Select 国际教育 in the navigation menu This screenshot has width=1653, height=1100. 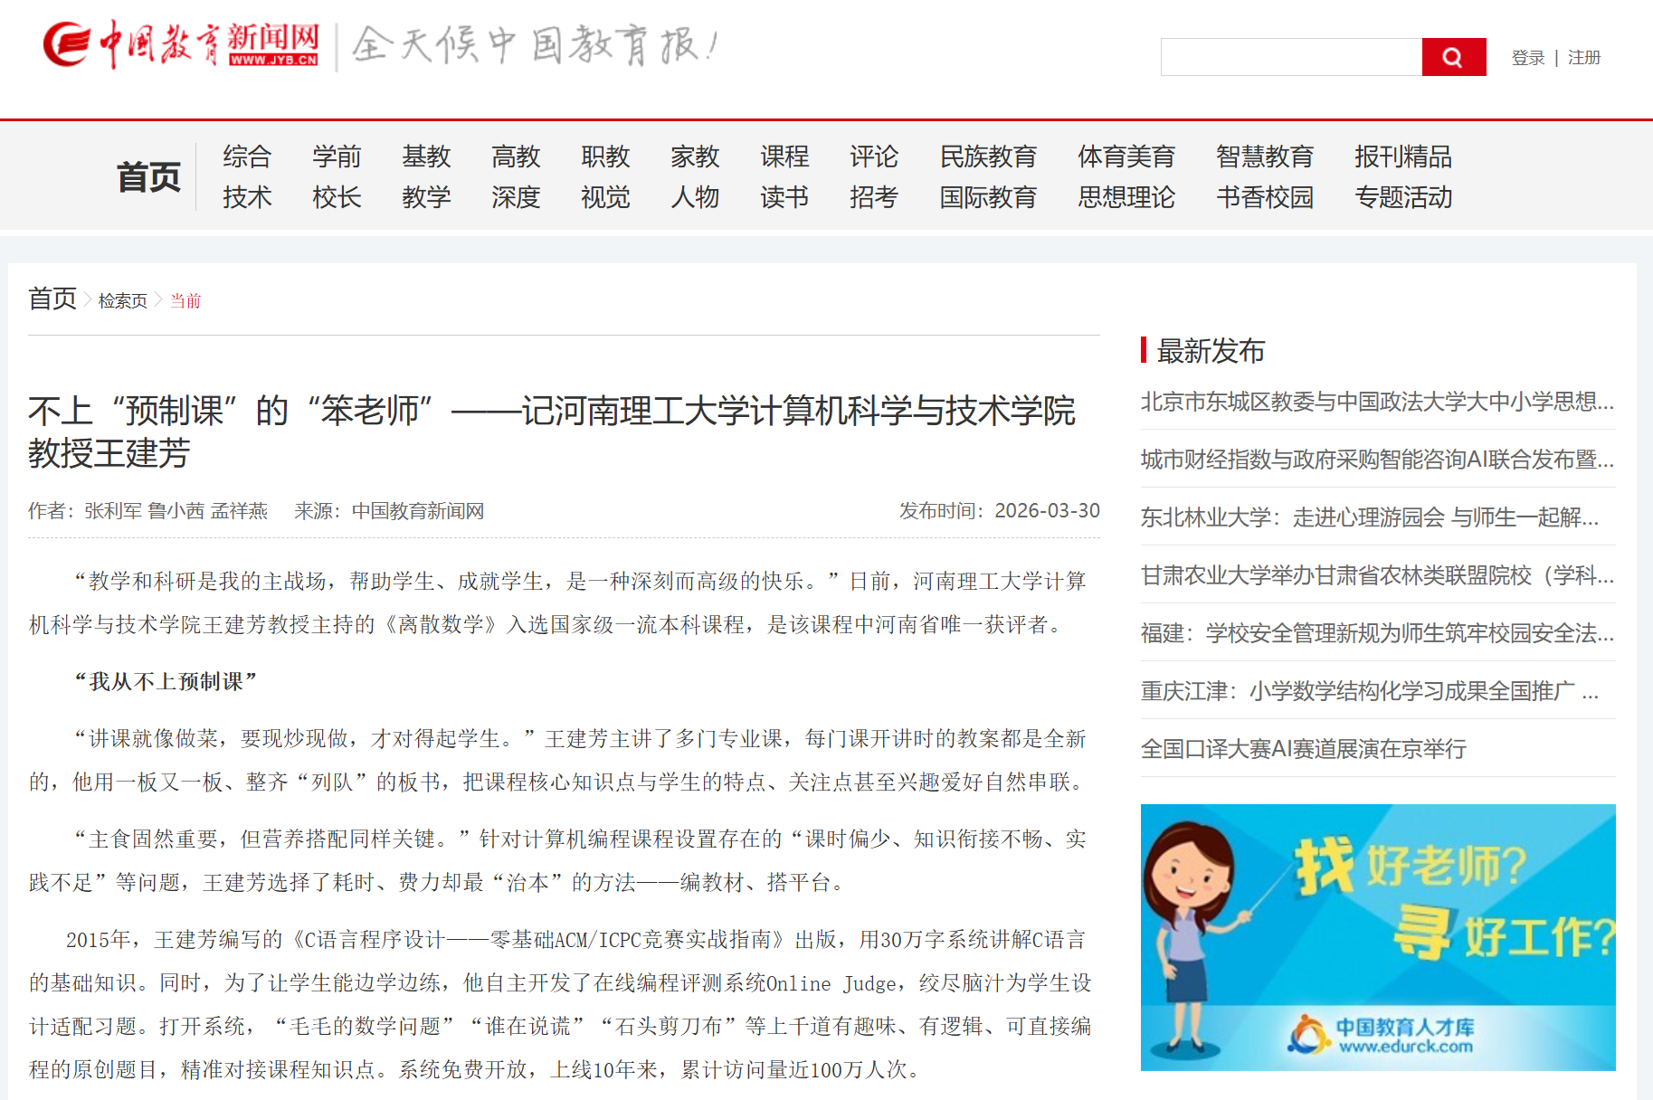(987, 197)
